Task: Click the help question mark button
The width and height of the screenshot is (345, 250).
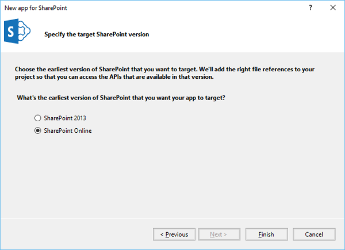Action: tap(311, 9)
